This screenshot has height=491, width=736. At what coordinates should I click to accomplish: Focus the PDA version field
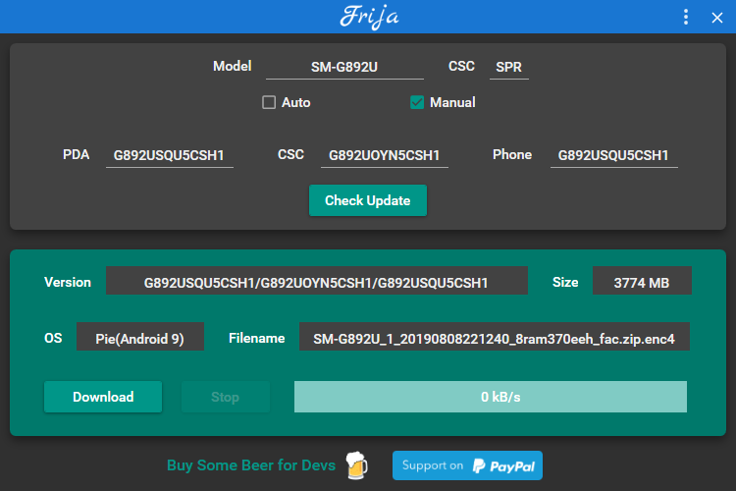click(x=169, y=155)
